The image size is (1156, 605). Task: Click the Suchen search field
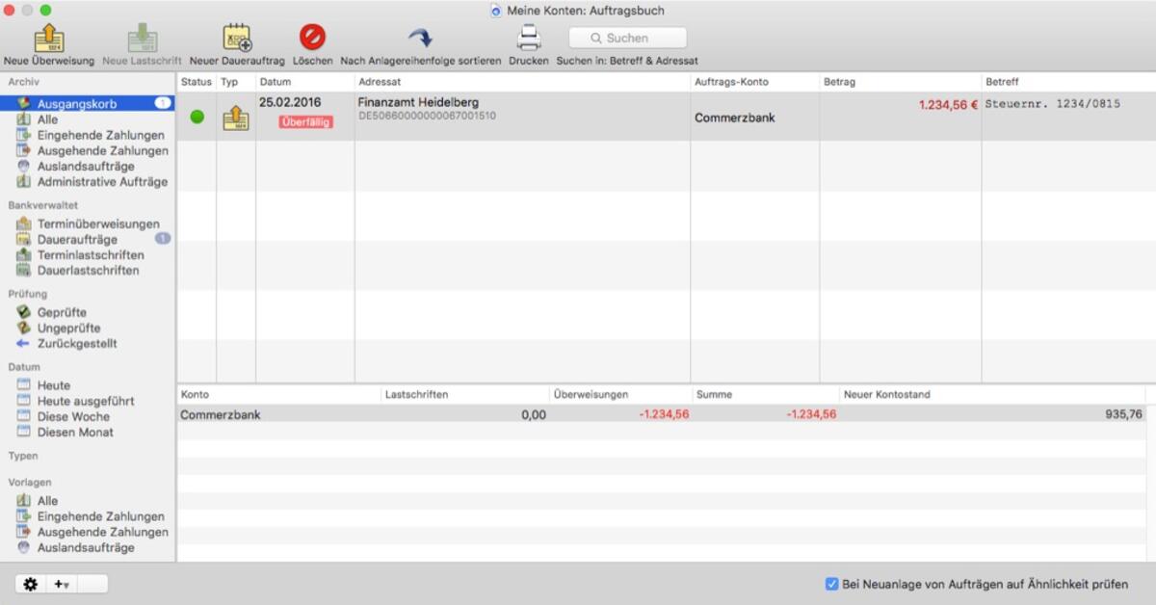point(627,38)
